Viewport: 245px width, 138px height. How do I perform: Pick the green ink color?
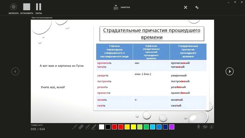point(146,127)
